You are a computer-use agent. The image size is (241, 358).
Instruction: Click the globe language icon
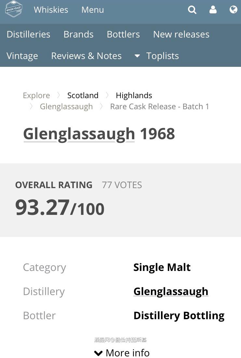click(233, 10)
